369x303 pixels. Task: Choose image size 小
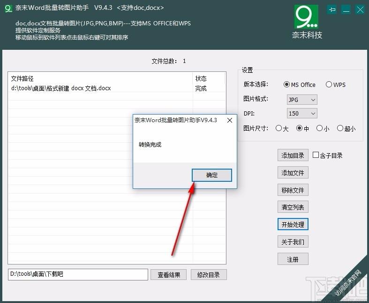click(323, 129)
